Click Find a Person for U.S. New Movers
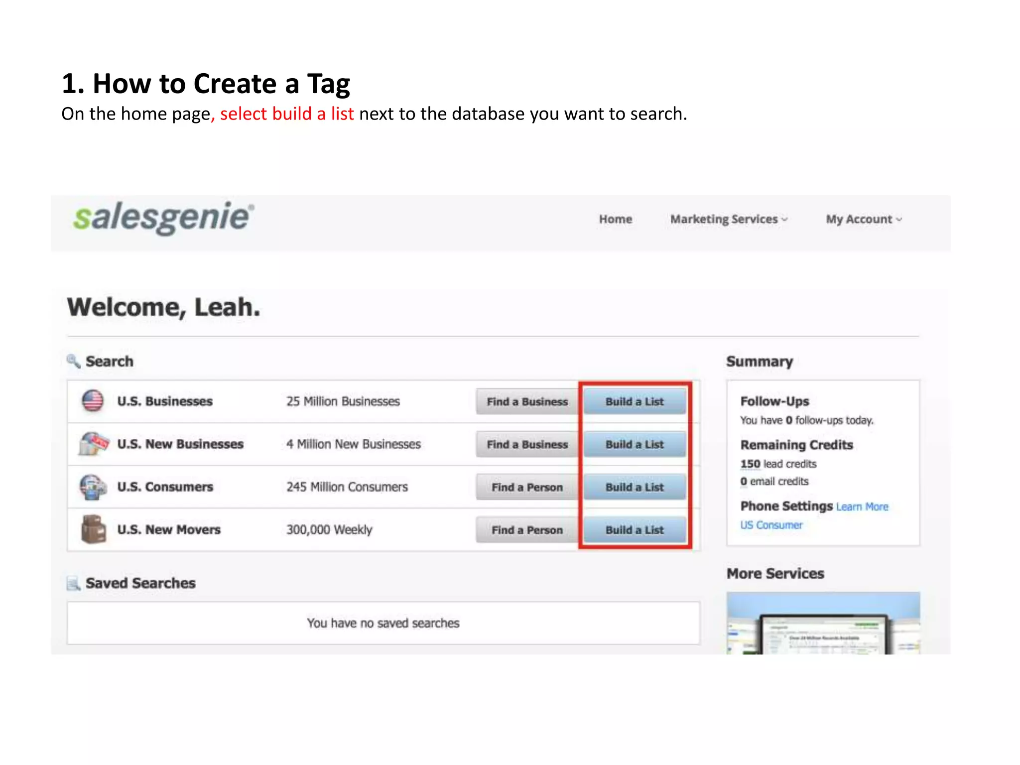 527,530
